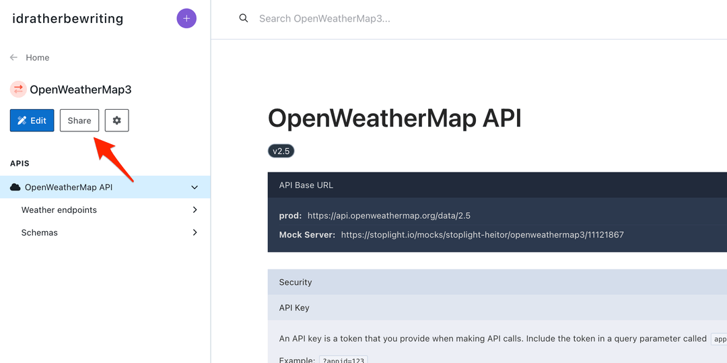Select OpenWeatherMap API in the sidebar
The height and width of the screenshot is (363, 727).
(x=69, y=187)
